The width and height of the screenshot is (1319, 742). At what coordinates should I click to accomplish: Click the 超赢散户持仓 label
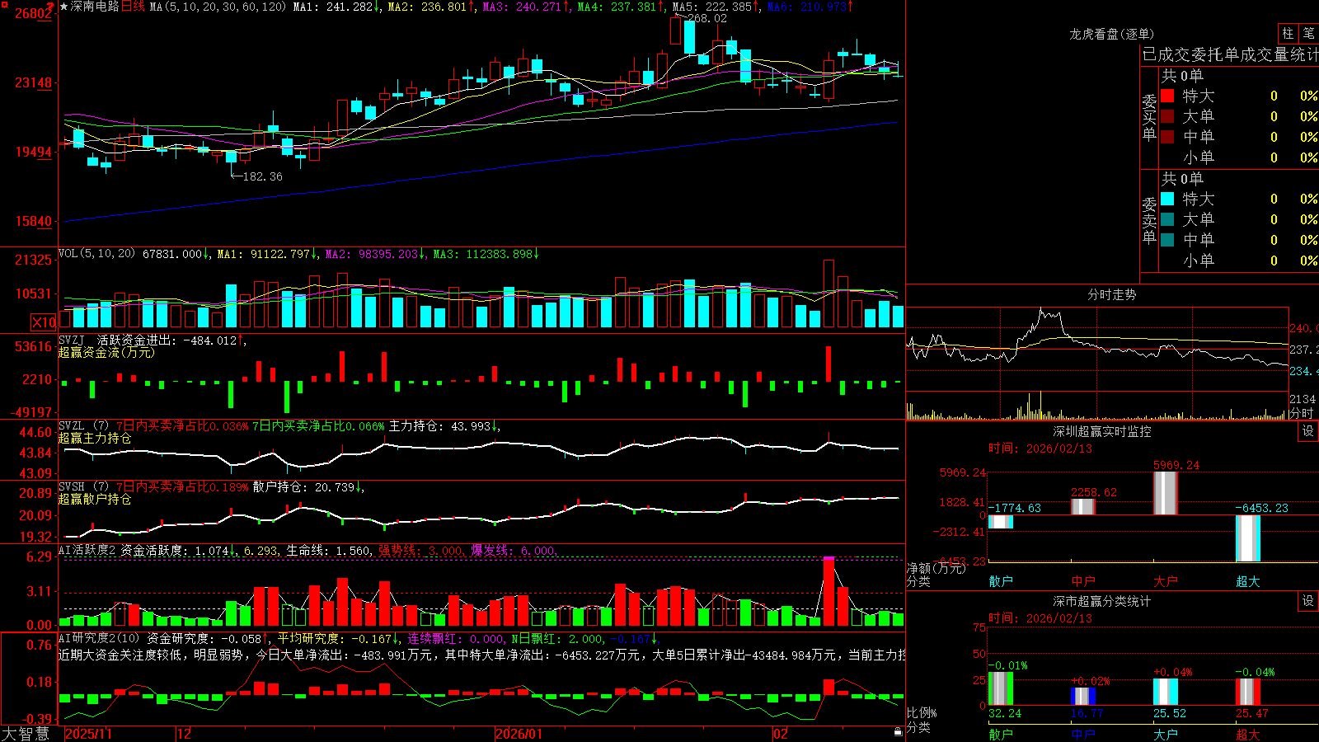[x=95, y=499]
